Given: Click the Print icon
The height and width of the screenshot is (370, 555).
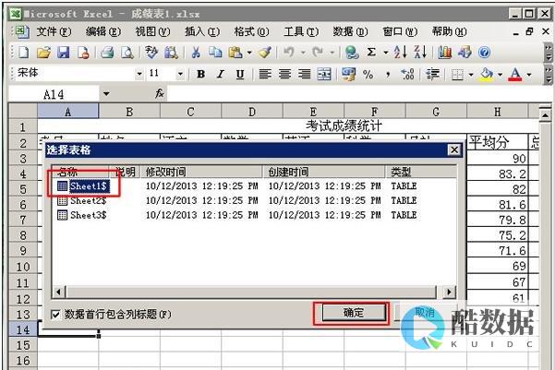Looking at the screenshot, I should point(107,53).
